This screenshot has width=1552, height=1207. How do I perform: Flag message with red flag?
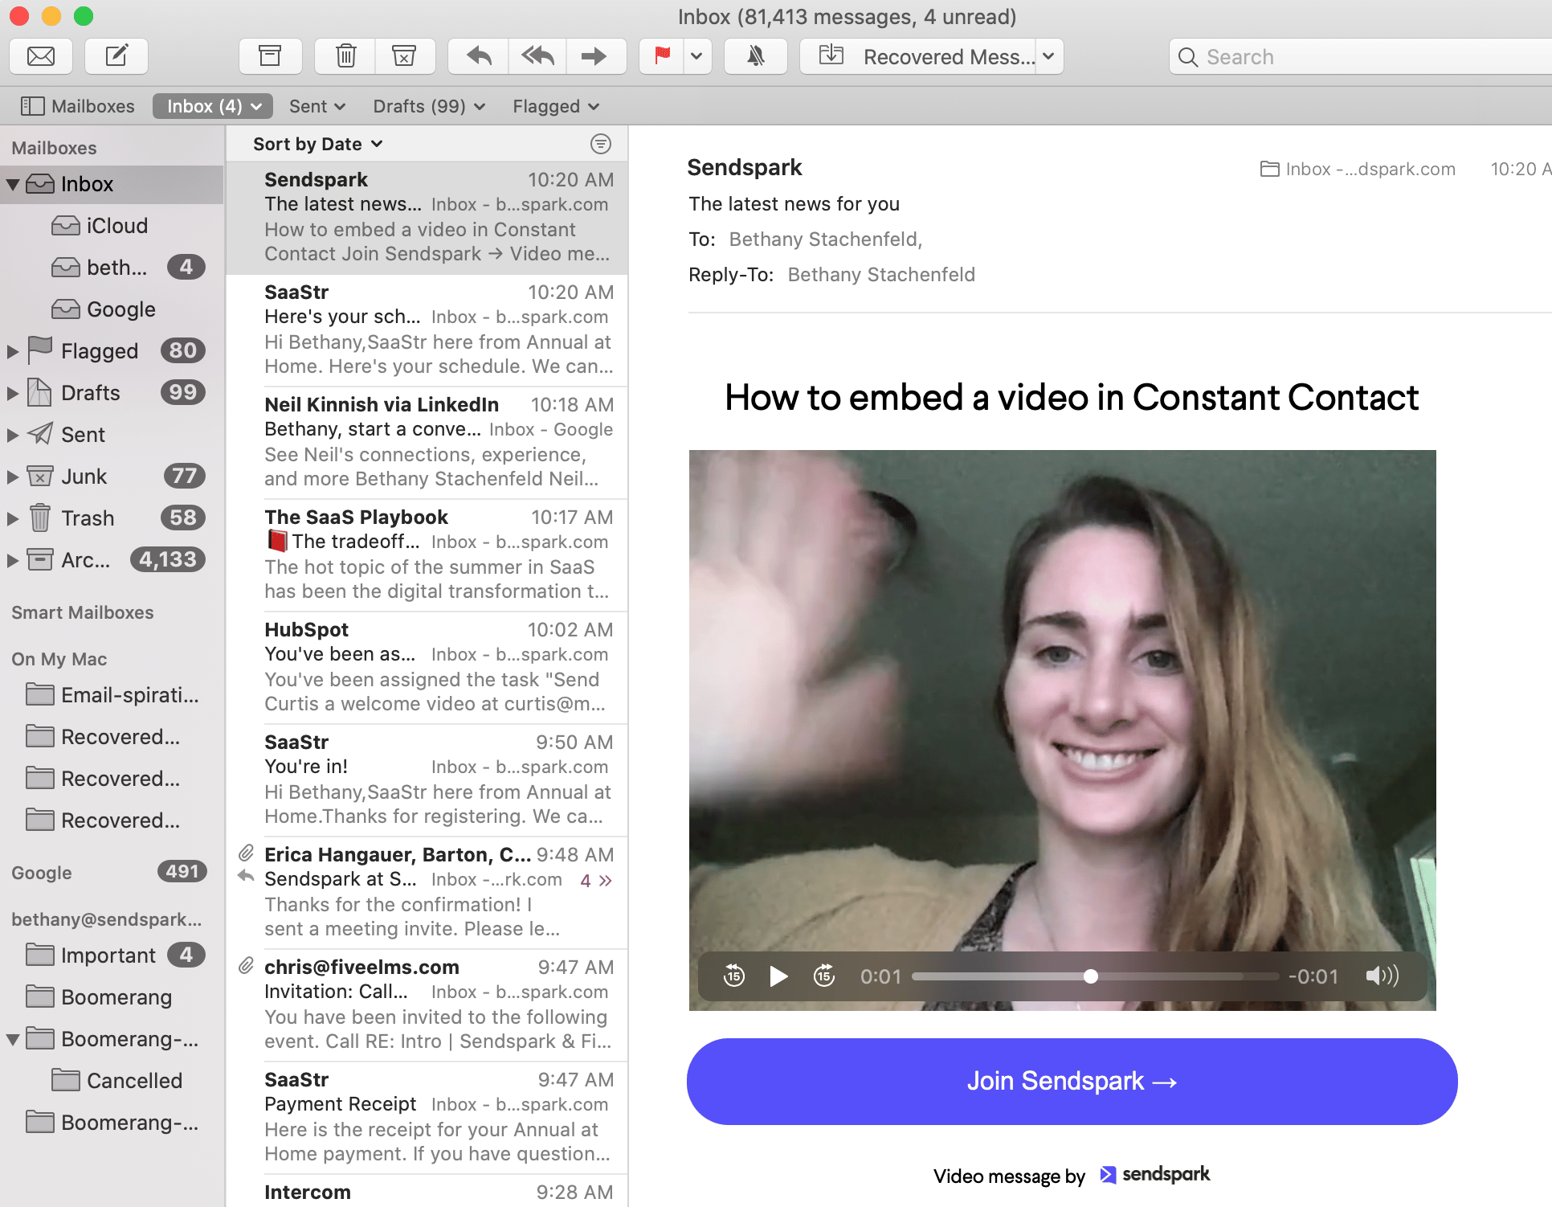pyautogui.click(x=662, y=56)
